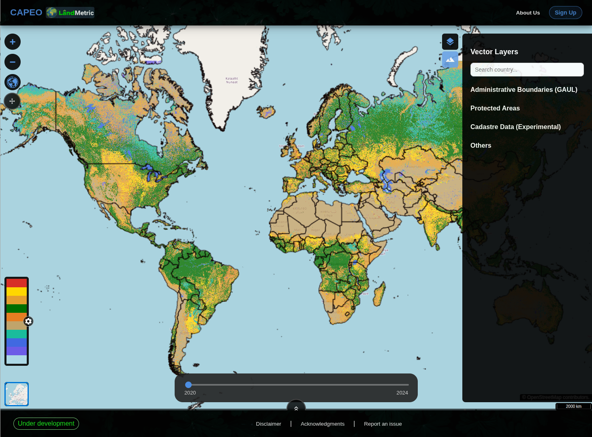The image size is (592, 437).
Task: Open the raster mountain layers icon
Action: [450, 59]
